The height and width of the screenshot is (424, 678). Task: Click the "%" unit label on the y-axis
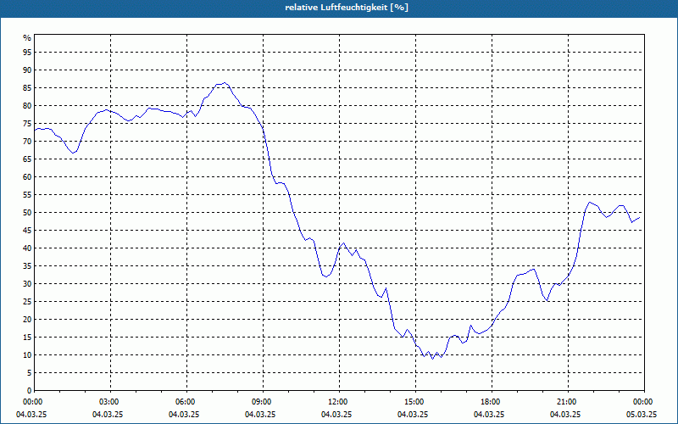tap(27, 38)
